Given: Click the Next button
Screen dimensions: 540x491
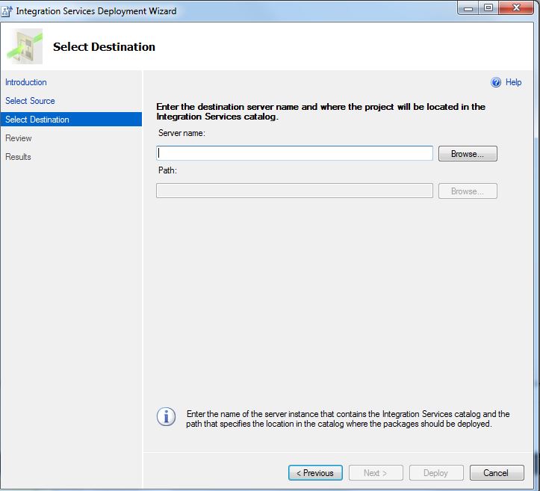Looking at the screenshot, I should tap(376, 473).
